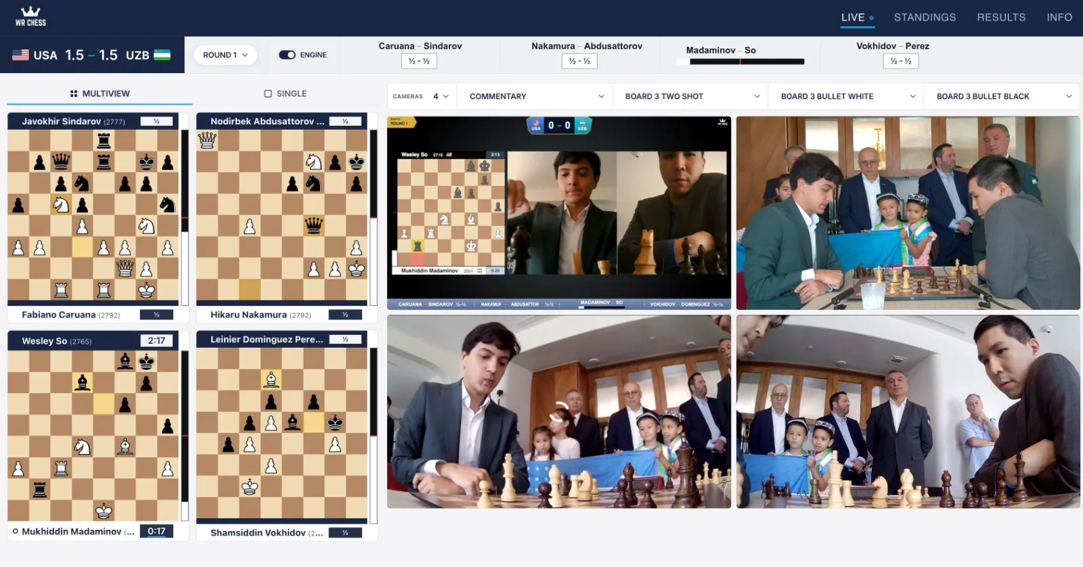Select the Vokhidov – Perez match

coord(892,54)
